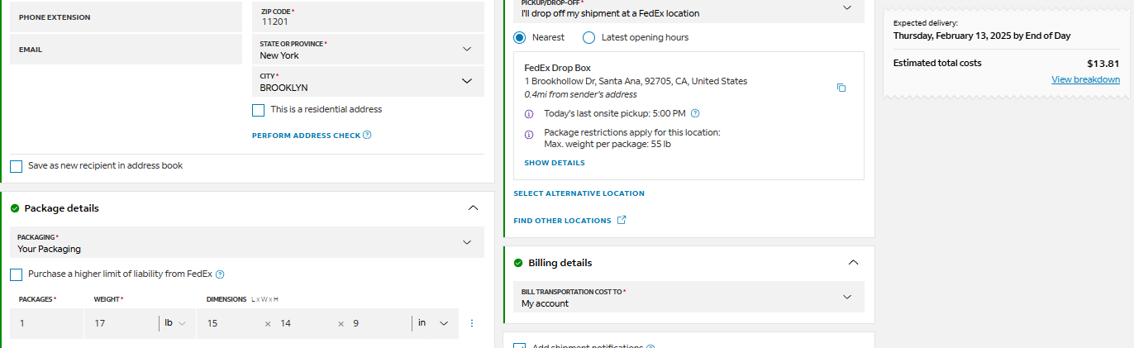Click the estimated total '$13.81'
Image resolution: width=1134 pixels, height=348 pixels.
click(x=1103, y=63)
